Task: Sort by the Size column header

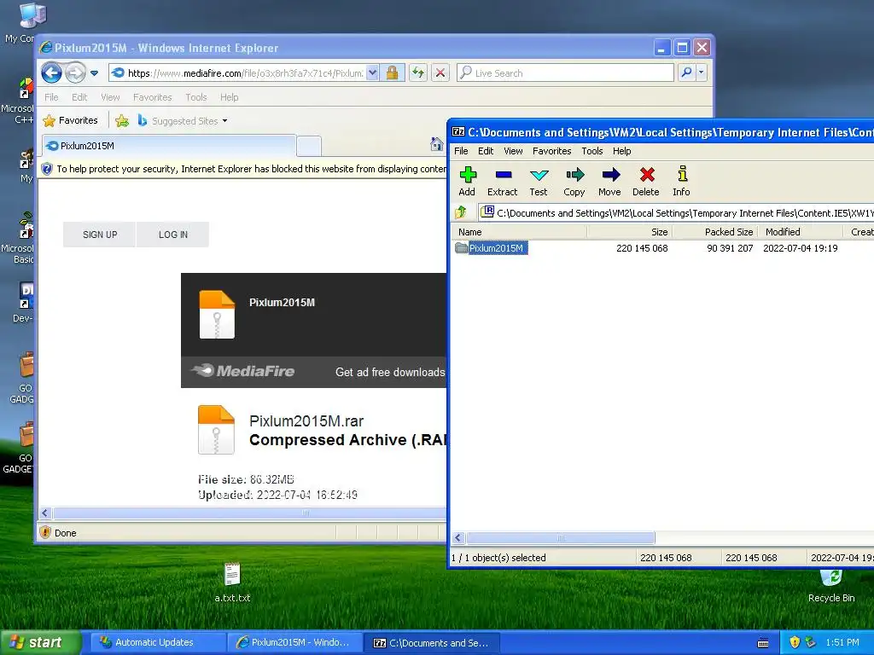Action: 630,232
